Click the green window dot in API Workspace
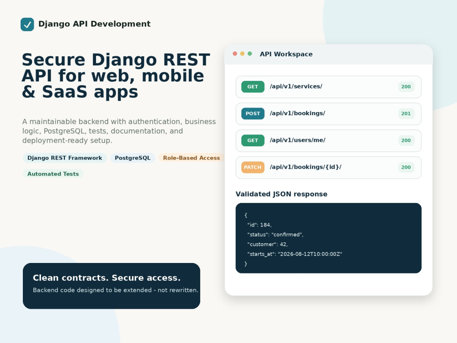 click(x=250, y=54)
